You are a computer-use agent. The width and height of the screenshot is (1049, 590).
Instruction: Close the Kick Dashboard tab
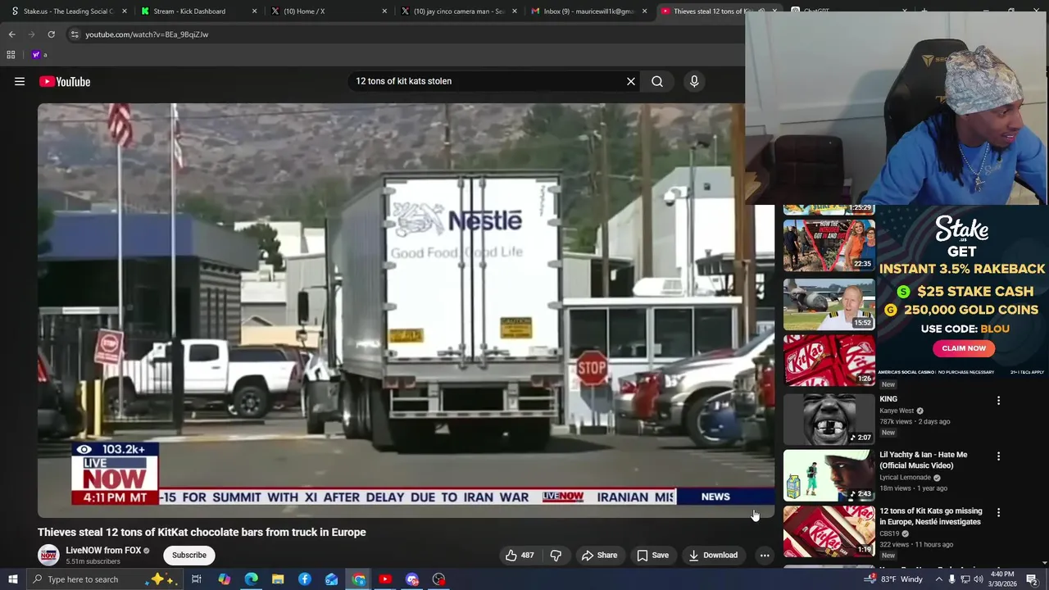click(254, 11)
